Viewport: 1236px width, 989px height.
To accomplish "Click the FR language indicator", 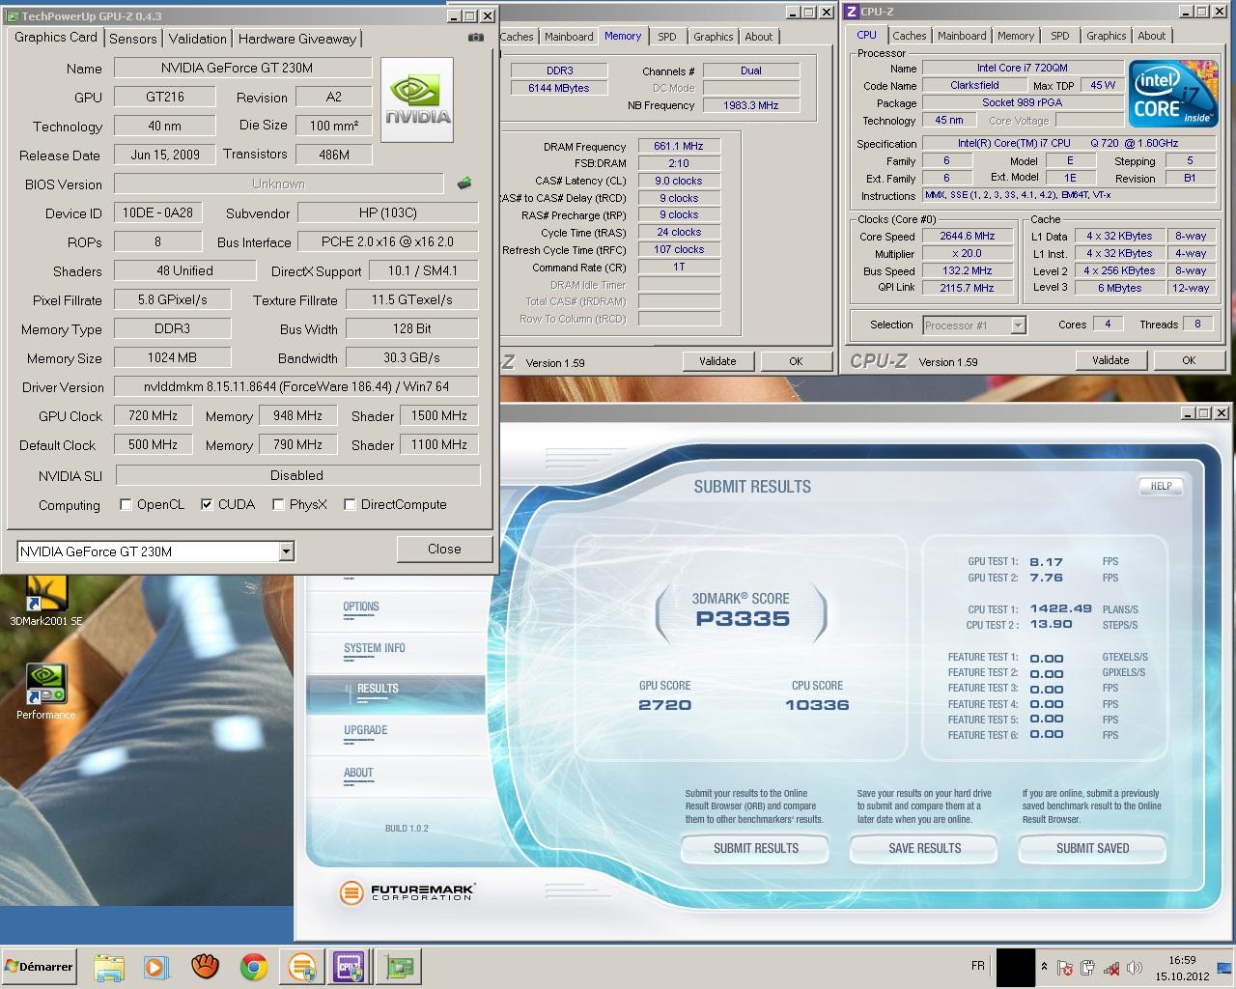I will [978, 966].
